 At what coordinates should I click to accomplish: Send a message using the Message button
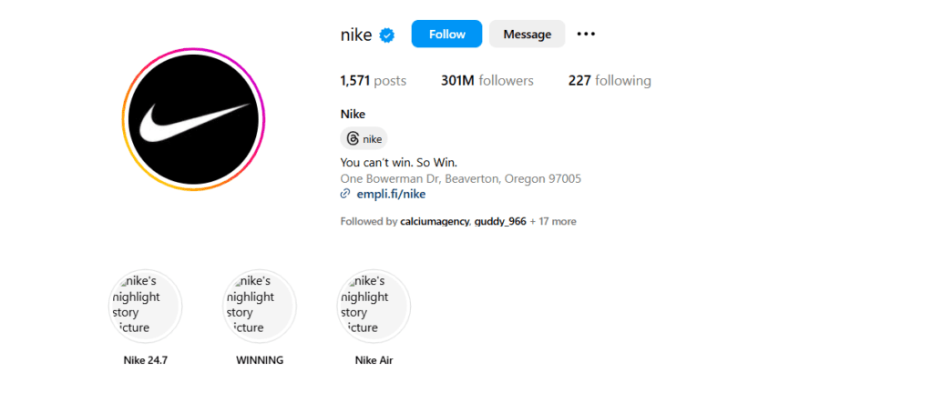pos(528,34)
